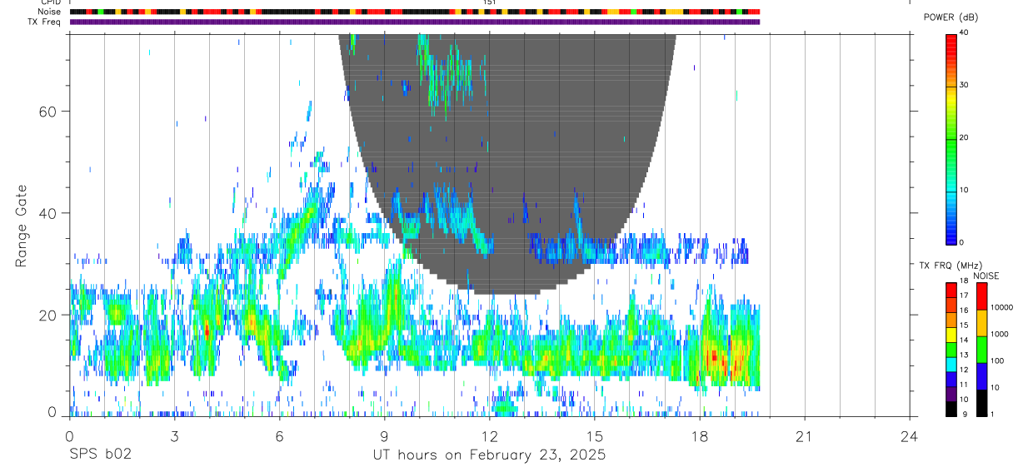Image resolution: width=1023 pixels, height=472 pixels.
Task: Select the 'NOISE' legend title
Action: [x=986, y=276]
